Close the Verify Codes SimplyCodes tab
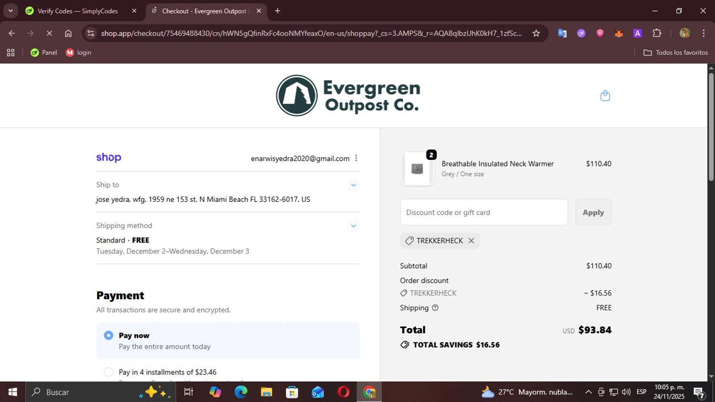The image size is (715, 402). click(134, 11)
